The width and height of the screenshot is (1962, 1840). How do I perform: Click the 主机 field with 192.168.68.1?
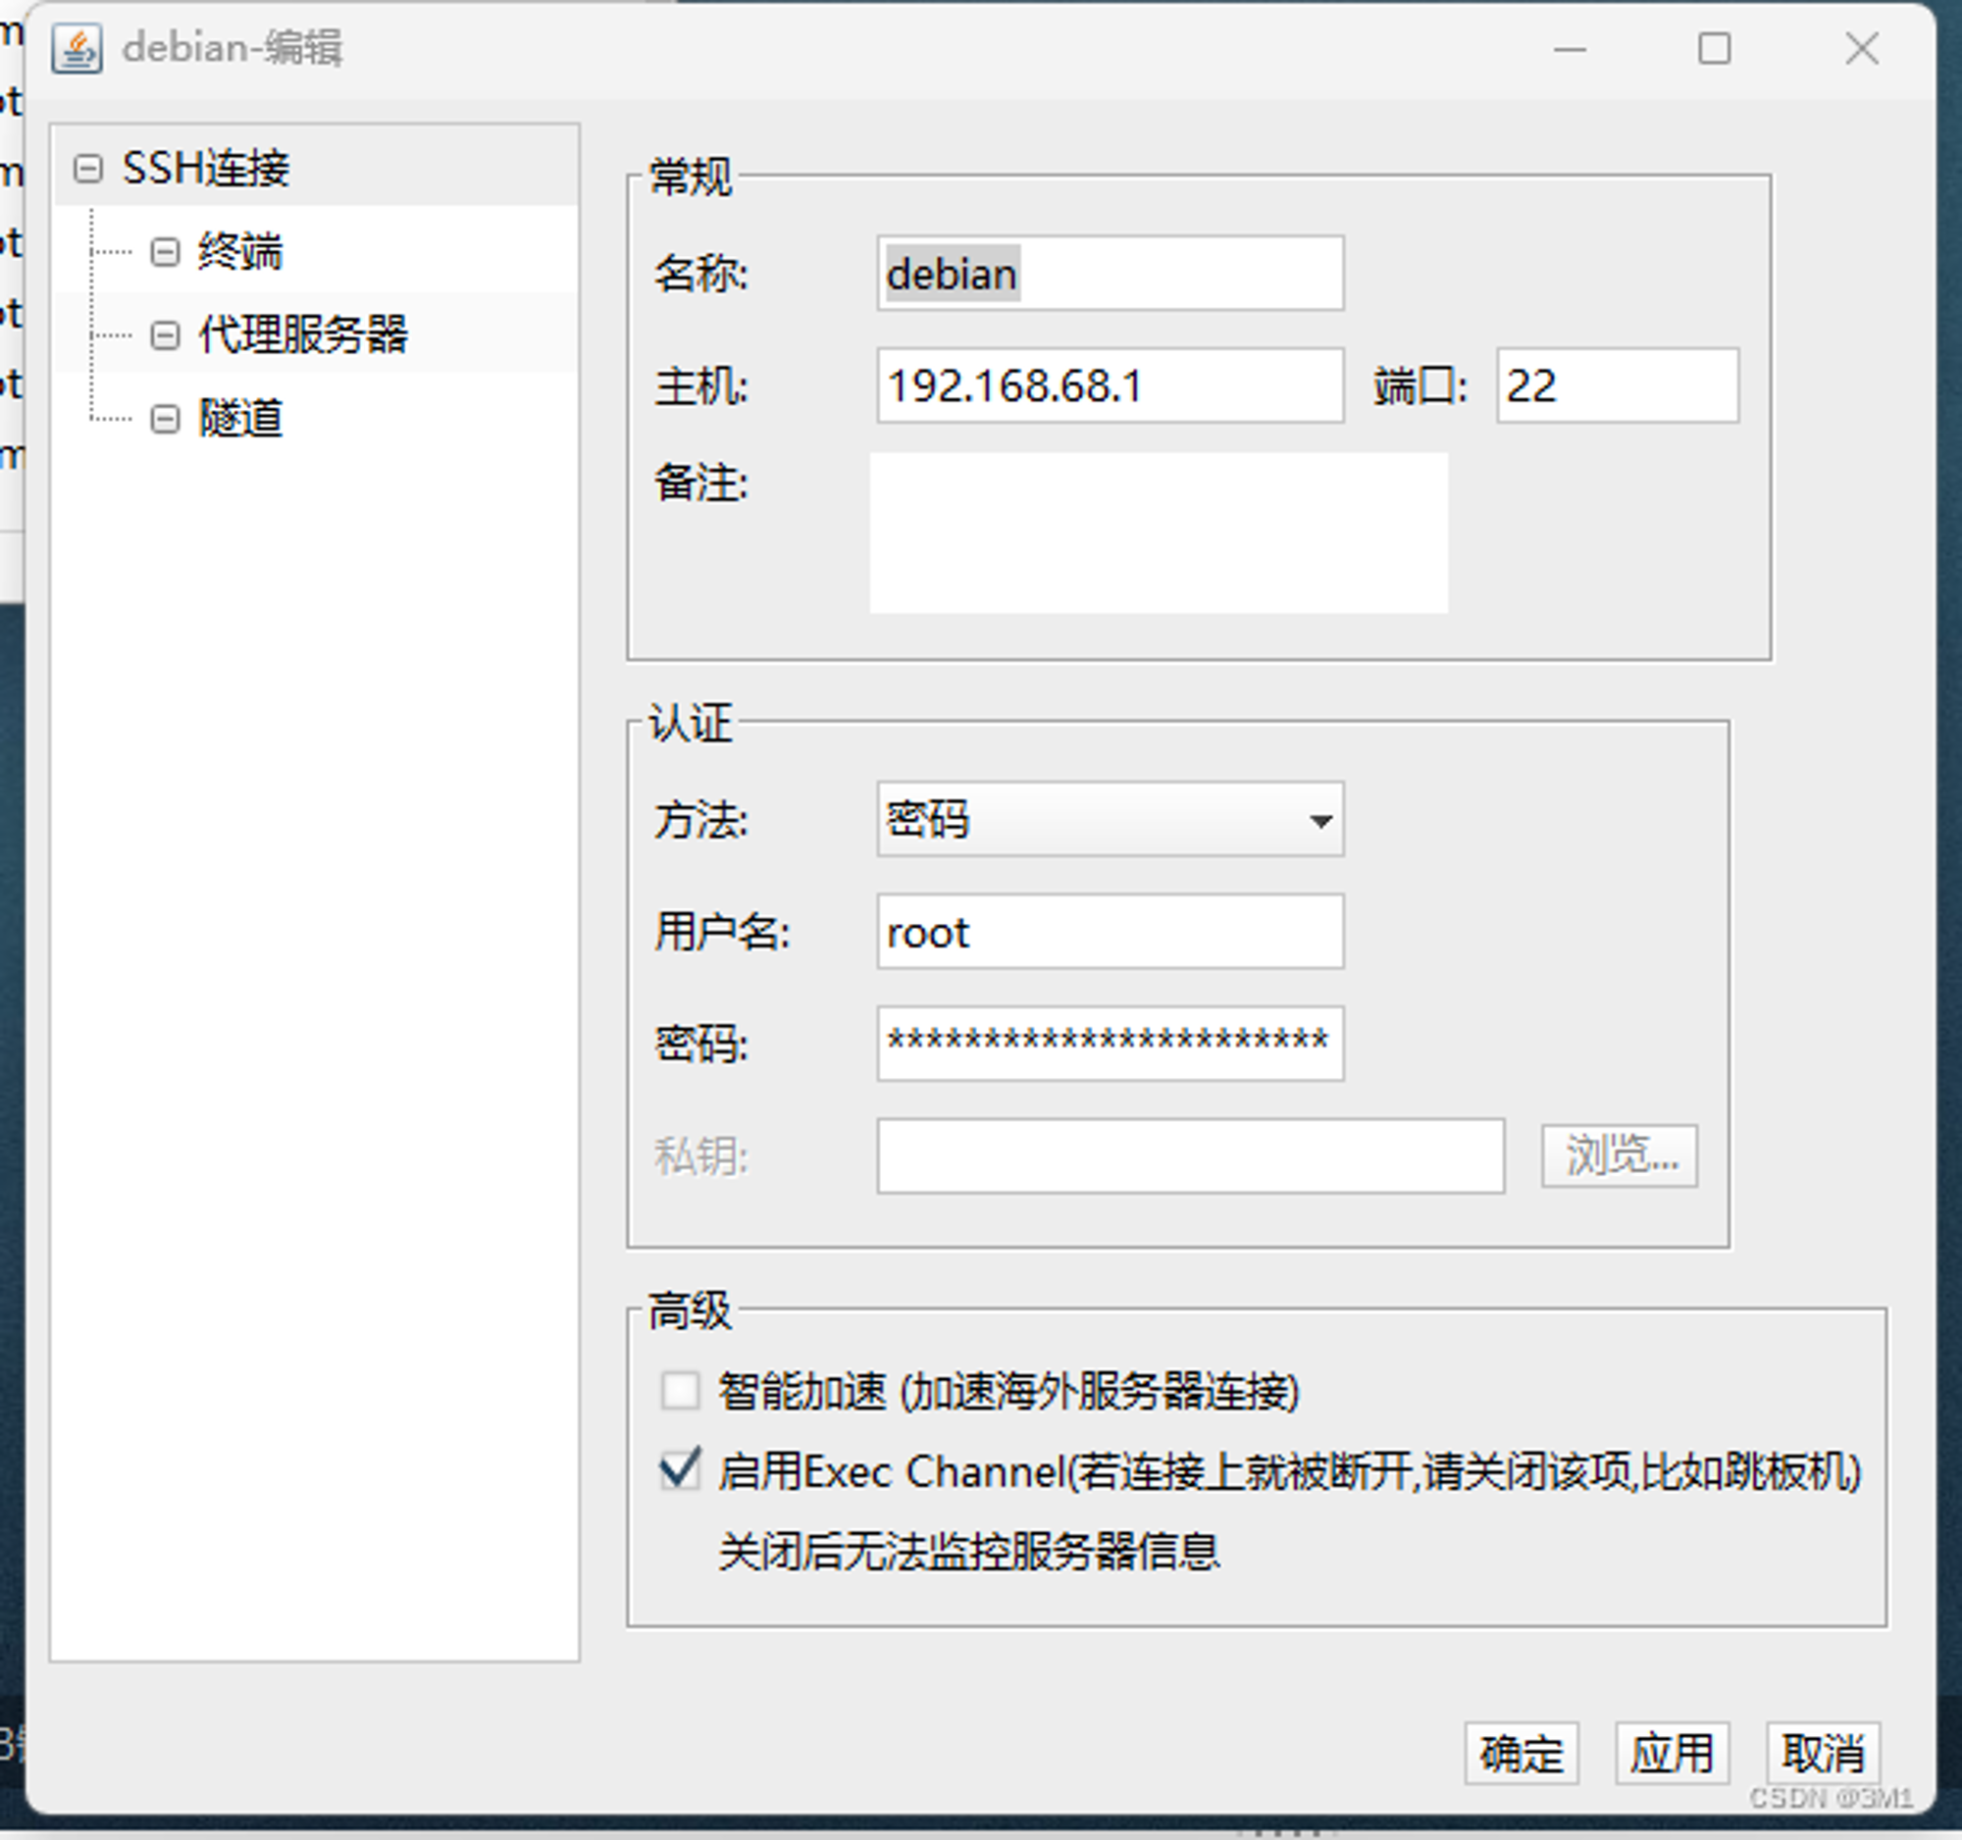pyautogui.click(x=1110, y=385)
